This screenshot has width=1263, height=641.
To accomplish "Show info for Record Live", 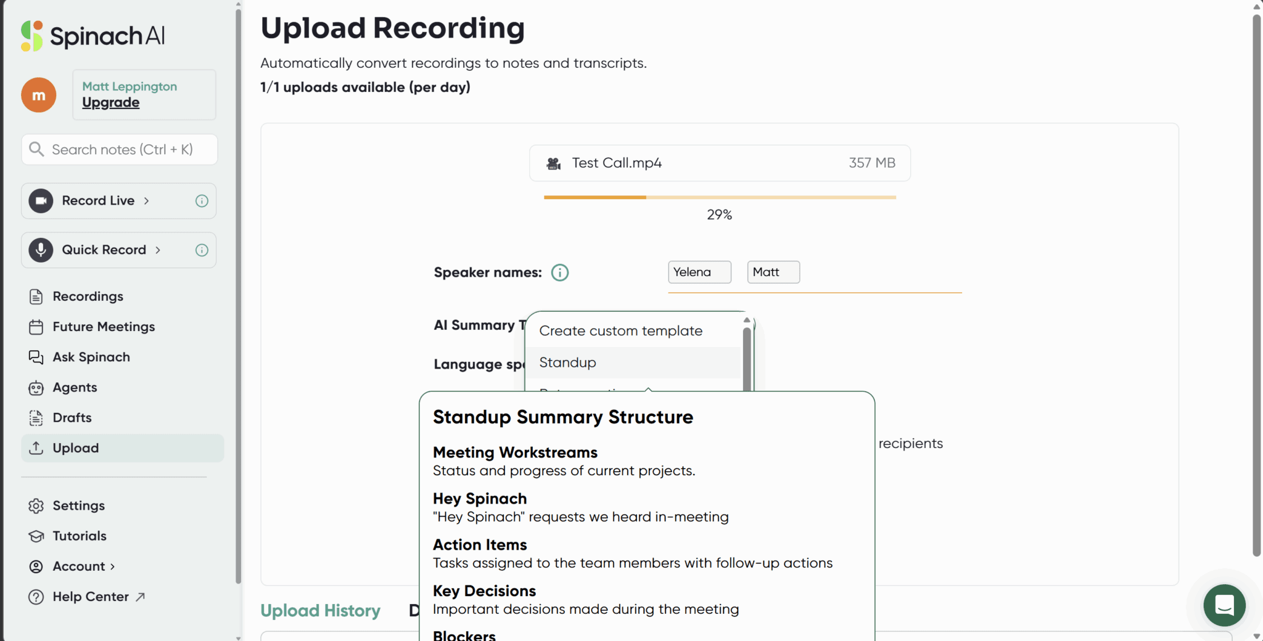I will (202, 201).
